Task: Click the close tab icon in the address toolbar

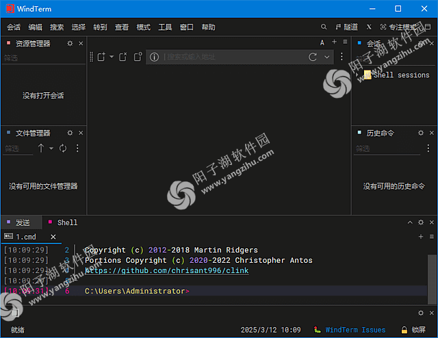Action: [123, 57]
